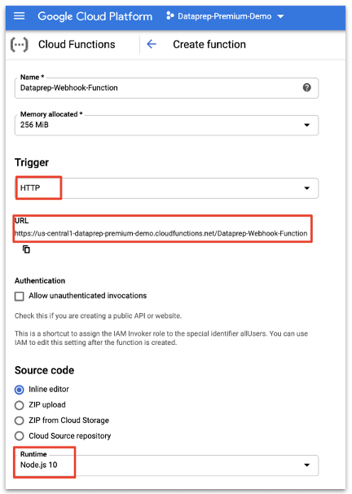
Task: Open the Runtime Node.js 10 dropdown
Action: pos(166,465)
